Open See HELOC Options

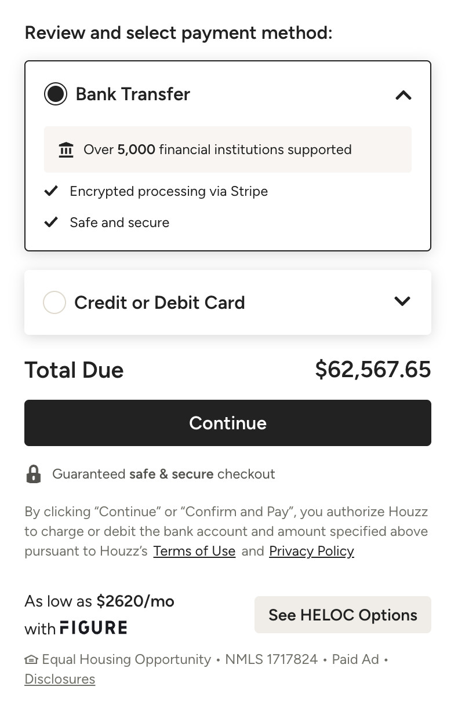coord(343,615)
